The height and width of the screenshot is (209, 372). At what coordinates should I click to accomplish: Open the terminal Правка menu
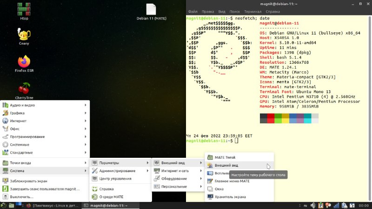[x=207, y=11]
